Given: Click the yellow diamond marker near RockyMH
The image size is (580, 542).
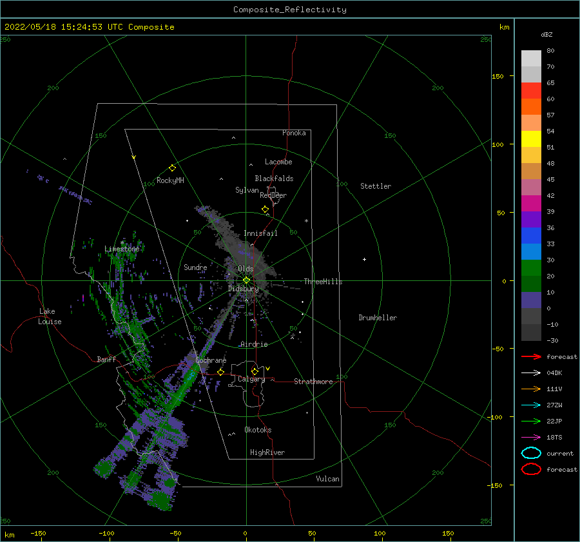Looking at the screenshot, I should click(x=172, y=168).
